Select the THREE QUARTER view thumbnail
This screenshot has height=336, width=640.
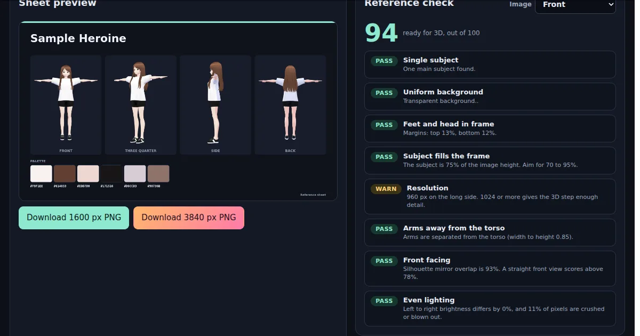coord(141,105)
